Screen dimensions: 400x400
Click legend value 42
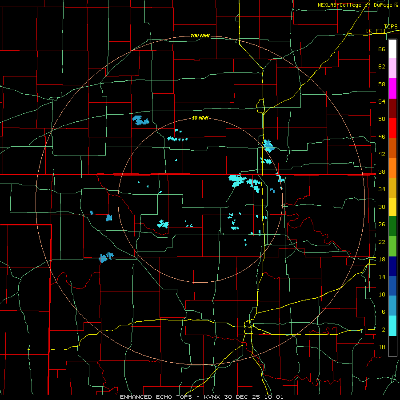[382, 154]
